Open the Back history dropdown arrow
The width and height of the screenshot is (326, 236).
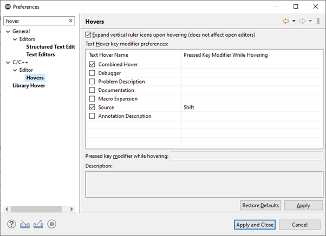294,22
